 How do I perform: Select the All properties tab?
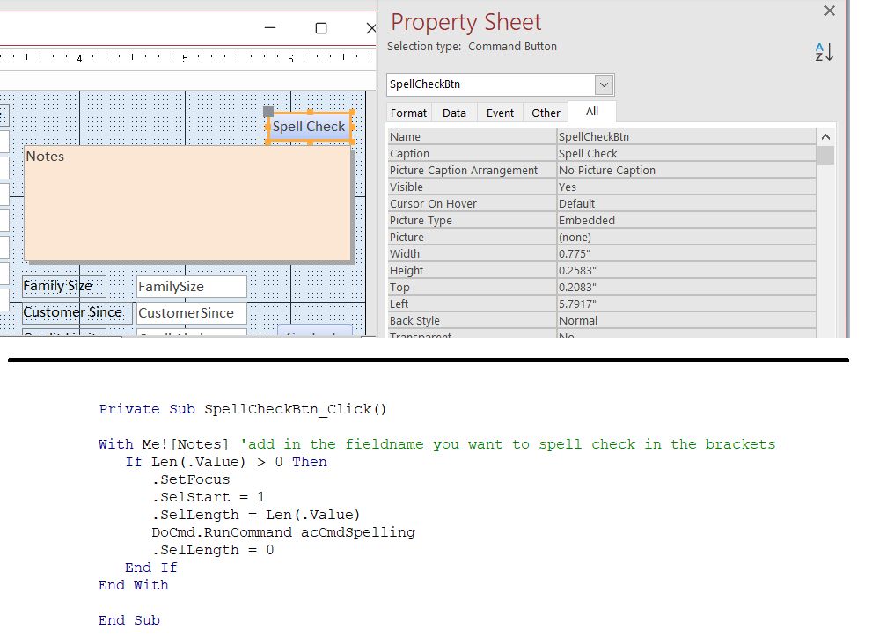coord(591,112)
